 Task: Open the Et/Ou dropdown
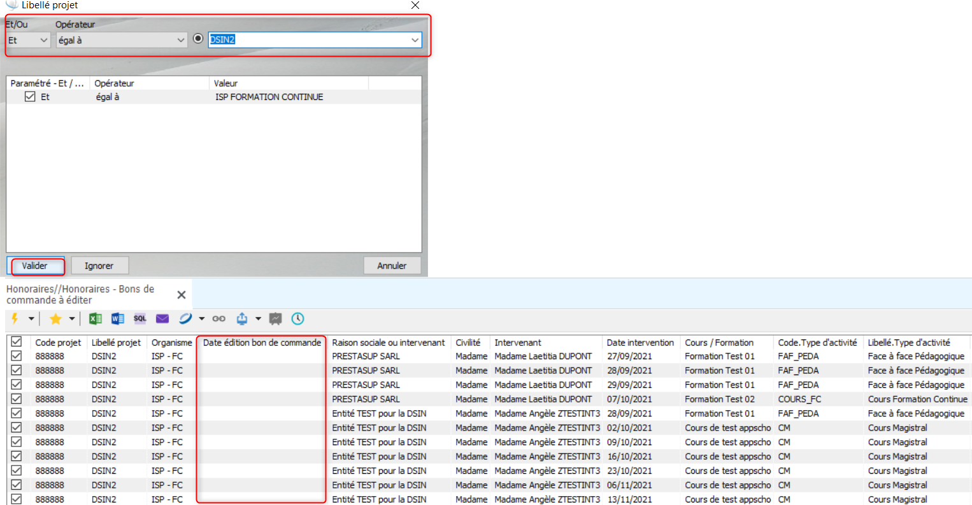tap(29, 40)
